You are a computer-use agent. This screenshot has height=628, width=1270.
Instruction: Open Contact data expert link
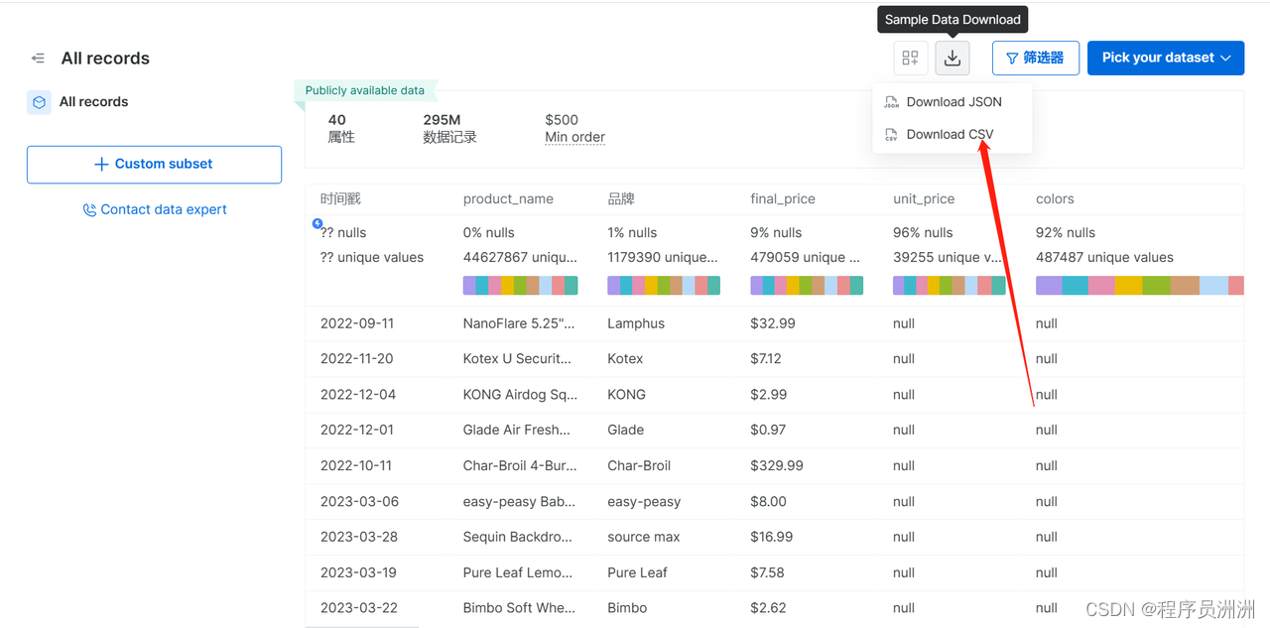164,210
